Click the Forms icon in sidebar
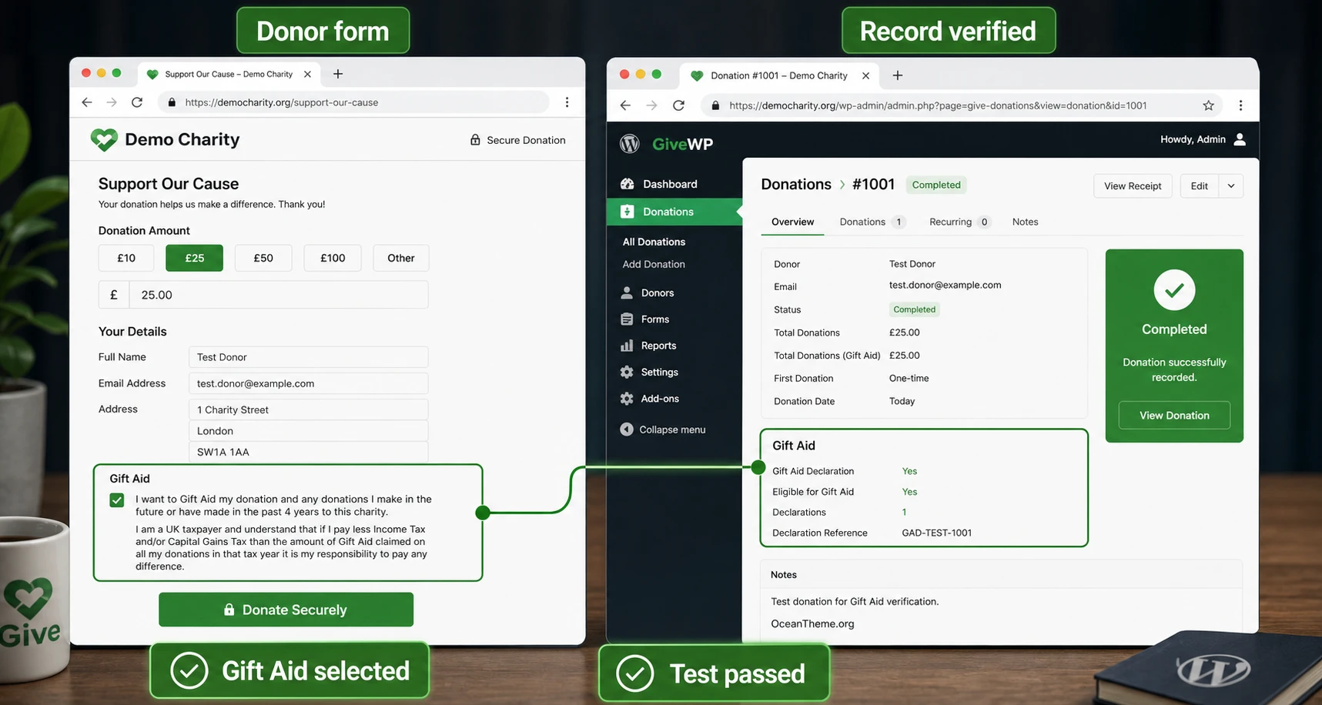The image size is (1322, 705). (x=627, y=319)
